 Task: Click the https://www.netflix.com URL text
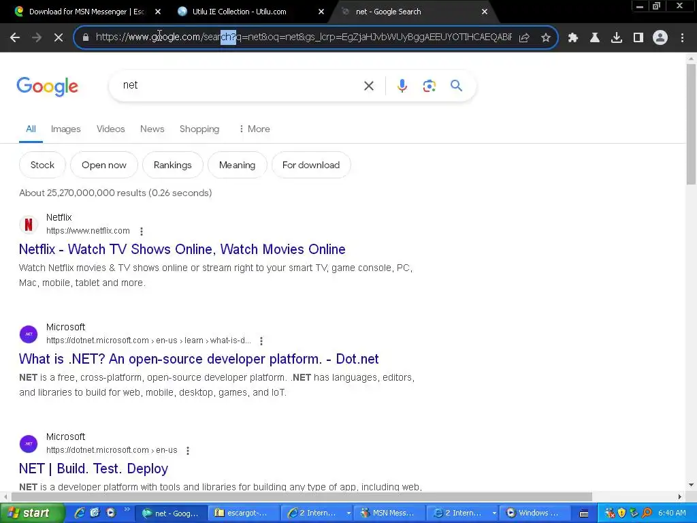pyautogui.click(x=88, y=231)
